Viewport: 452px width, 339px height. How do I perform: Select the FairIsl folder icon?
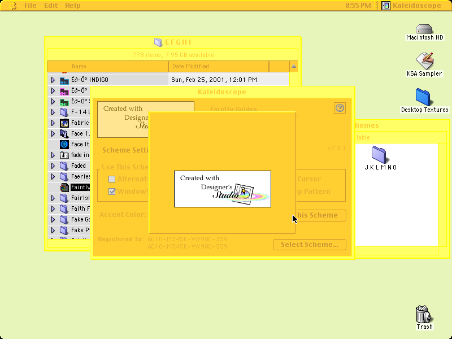[x=64, y=198]
